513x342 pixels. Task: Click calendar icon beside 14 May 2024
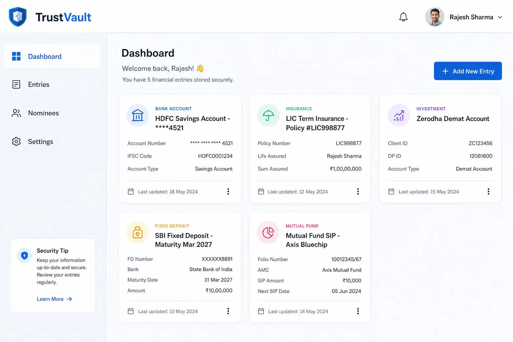tap(261, 311)
